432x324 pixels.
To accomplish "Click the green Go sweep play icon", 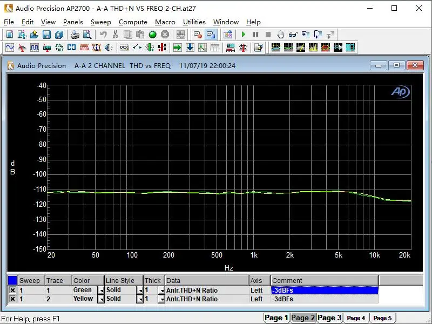I will point(244,35).
